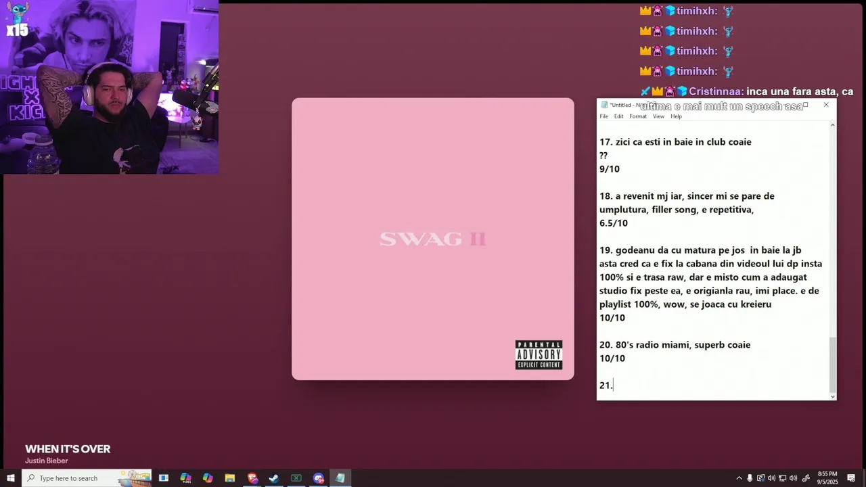The width and height of the screenshot is (866, 487).
Task: Close the Untitled Notepad window
Action: coord(825,105)
